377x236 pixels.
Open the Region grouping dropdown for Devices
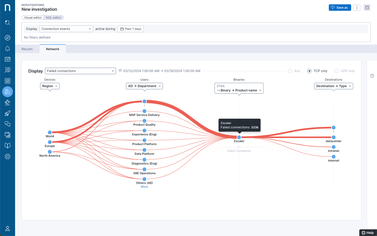50,86
